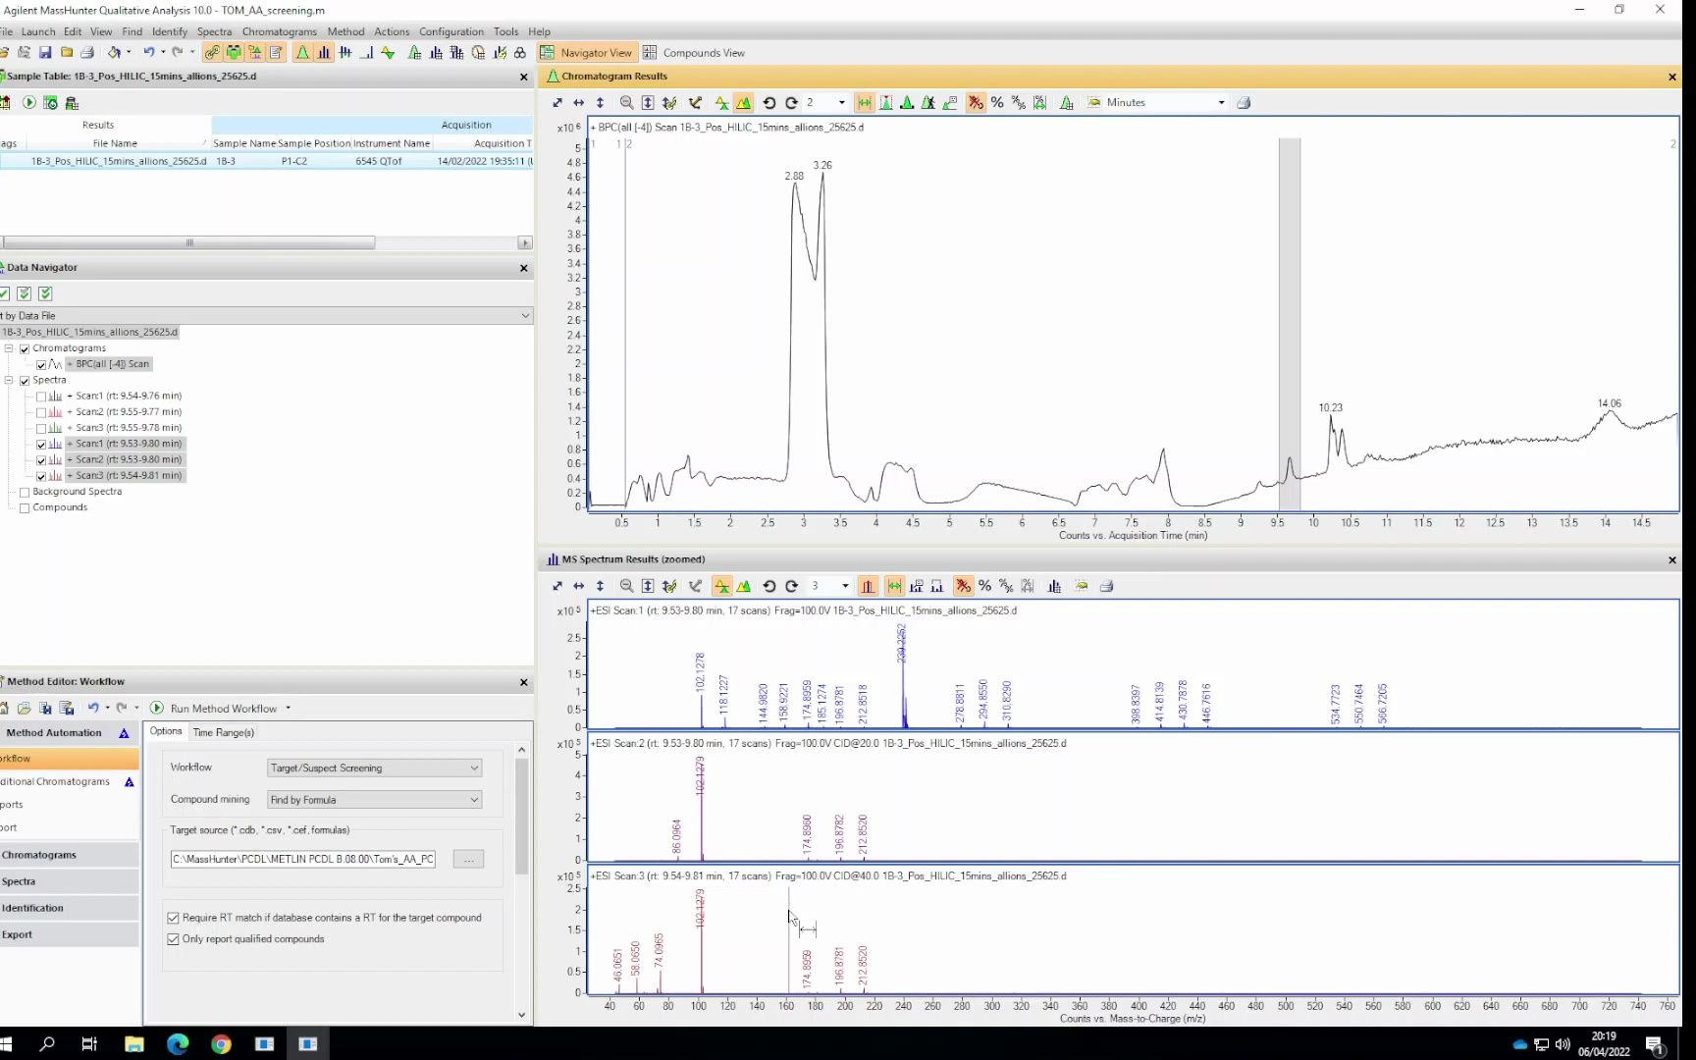The width and height of the screenshot is (1696, 1060).
Task: Select Navigator View button
Action: click(587, 53)
